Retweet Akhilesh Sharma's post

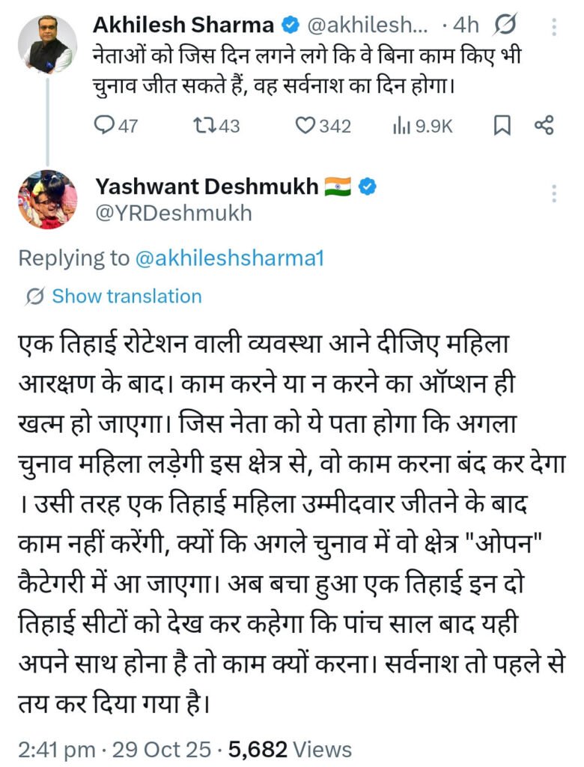pyautogui.click(x=204, y=126)
